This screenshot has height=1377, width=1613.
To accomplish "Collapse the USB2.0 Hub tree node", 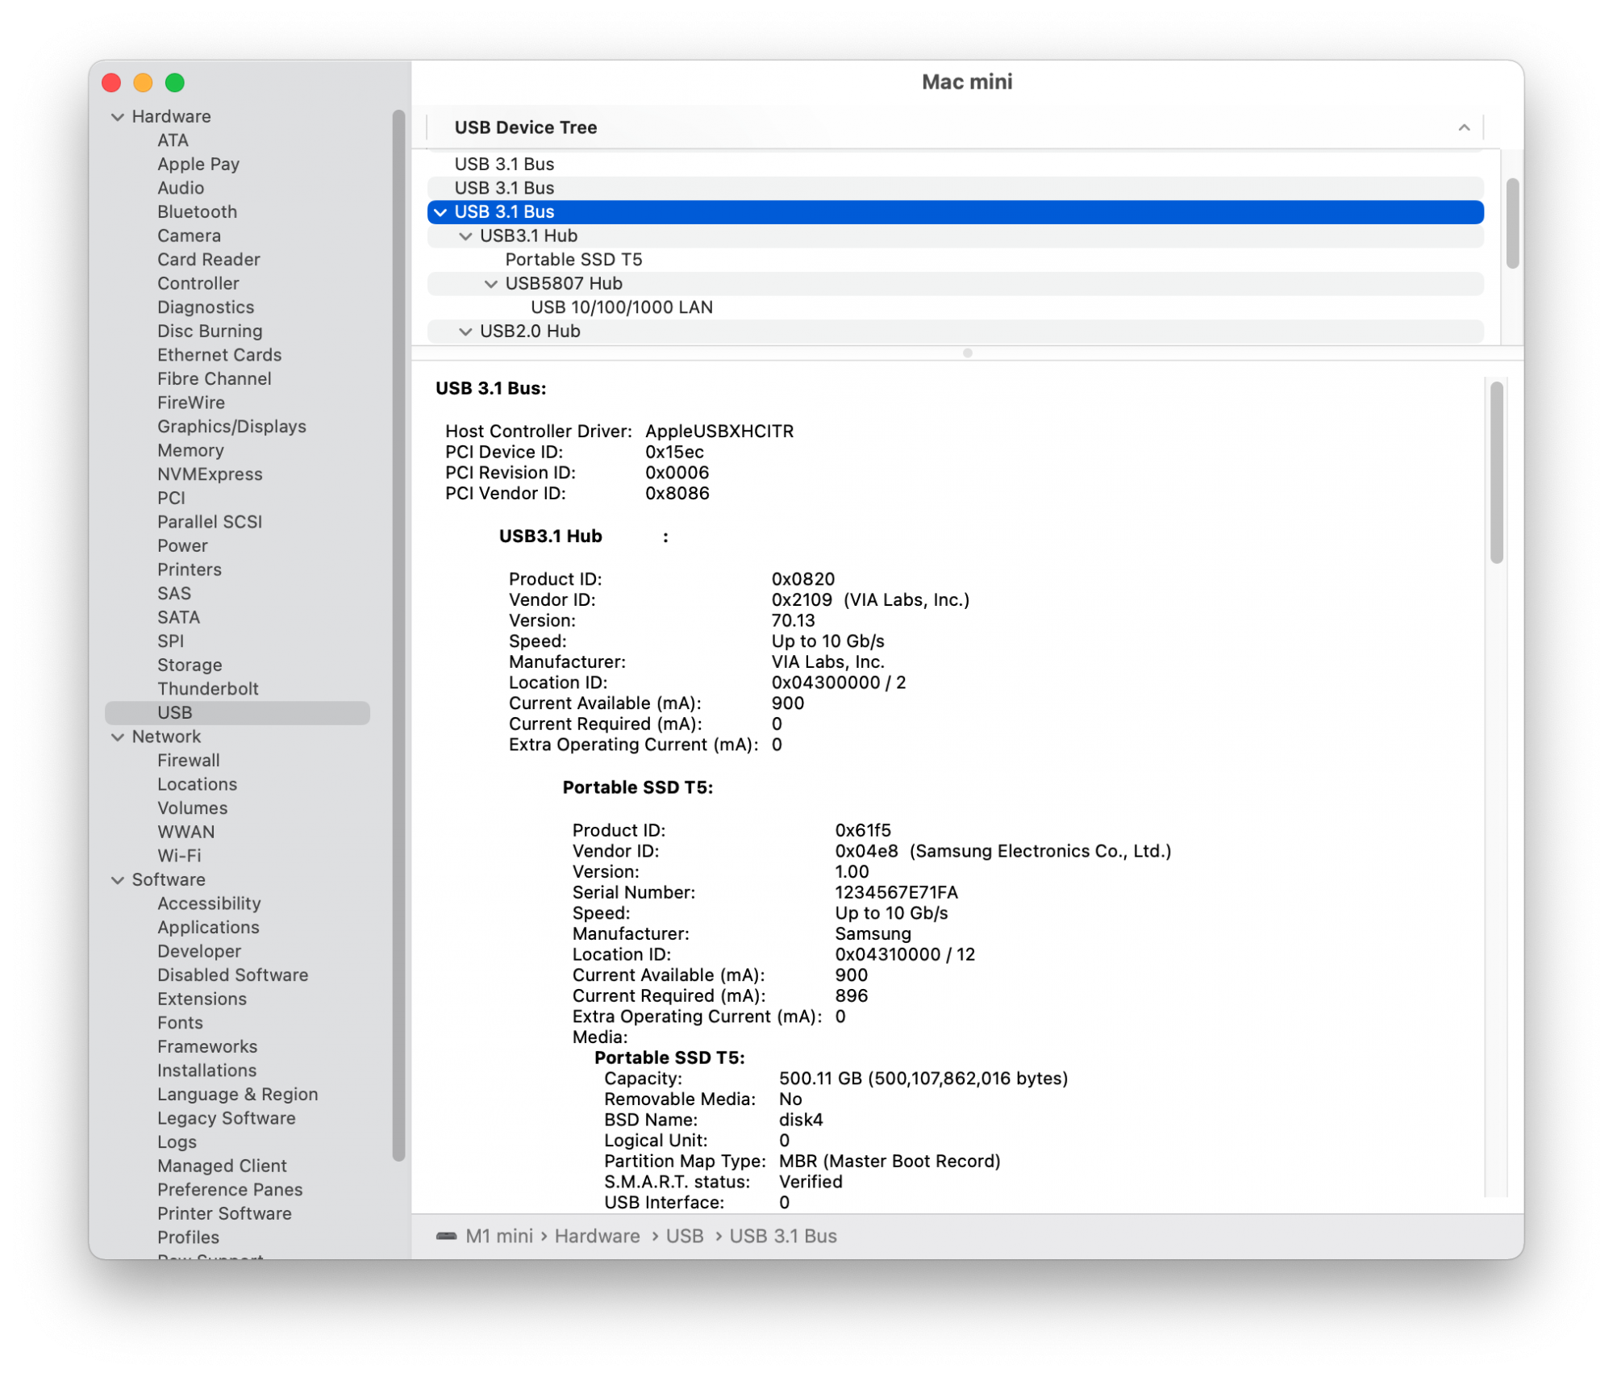I will click(x=465, y=332).
